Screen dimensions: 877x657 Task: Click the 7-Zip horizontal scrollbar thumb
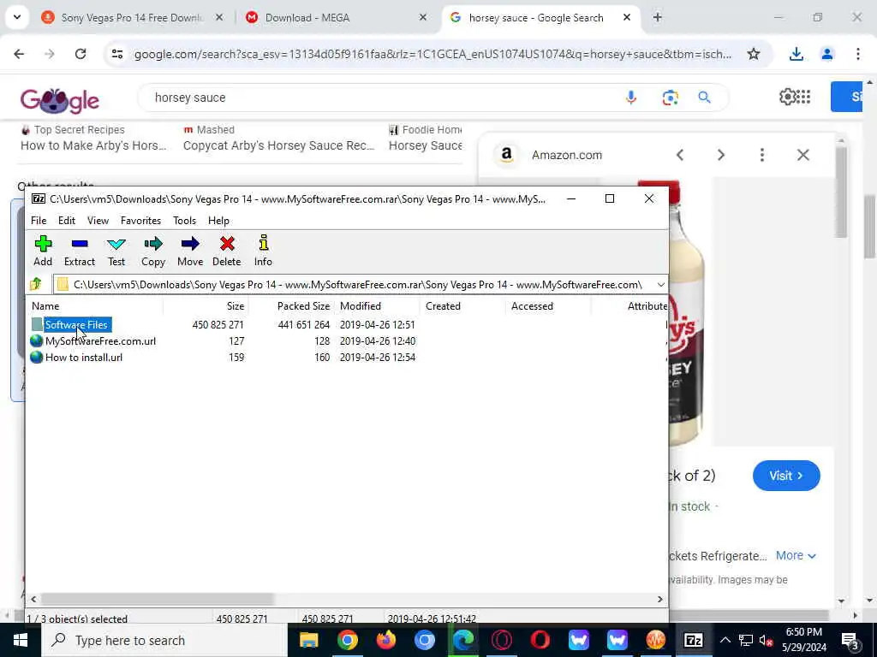(158, 599)
